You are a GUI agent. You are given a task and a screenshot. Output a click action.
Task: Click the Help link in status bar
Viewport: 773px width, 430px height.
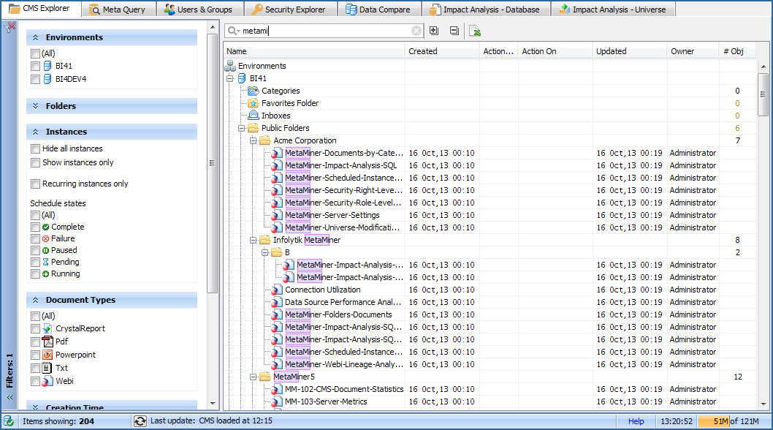[636, 421]
